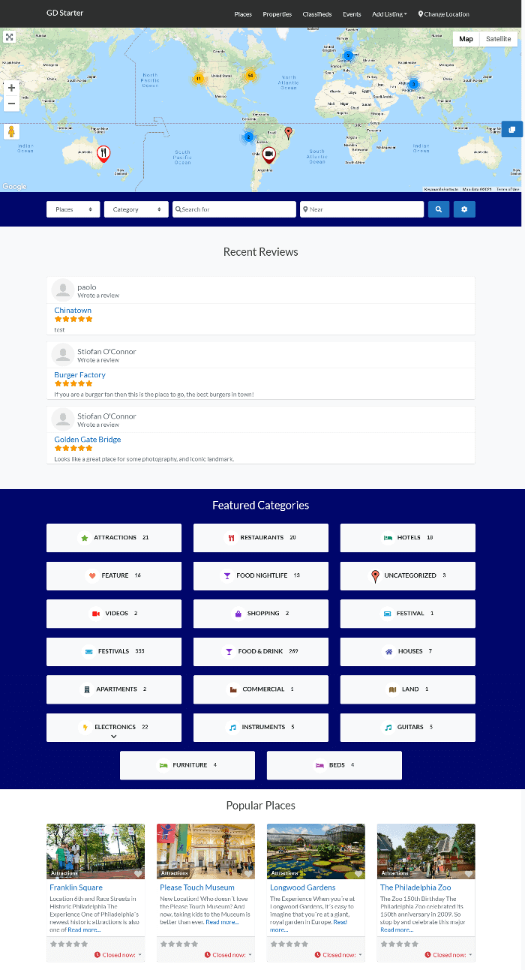This screenshot has width=525, height=970.
Task: Click the blue layers button on map edge
Action: point(511,130)
